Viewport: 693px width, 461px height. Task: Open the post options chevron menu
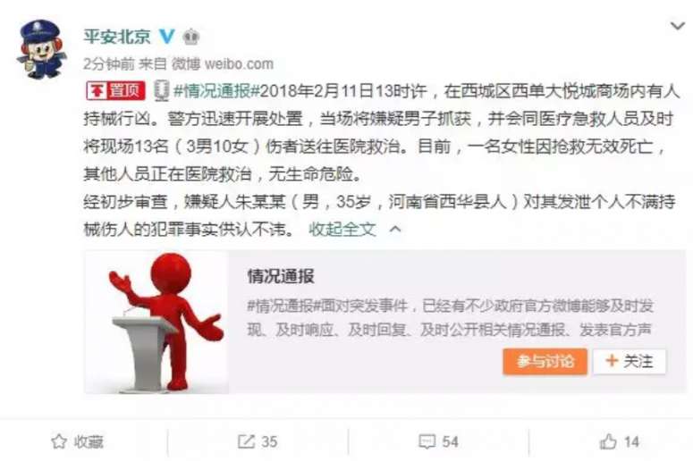pos(677,26)
